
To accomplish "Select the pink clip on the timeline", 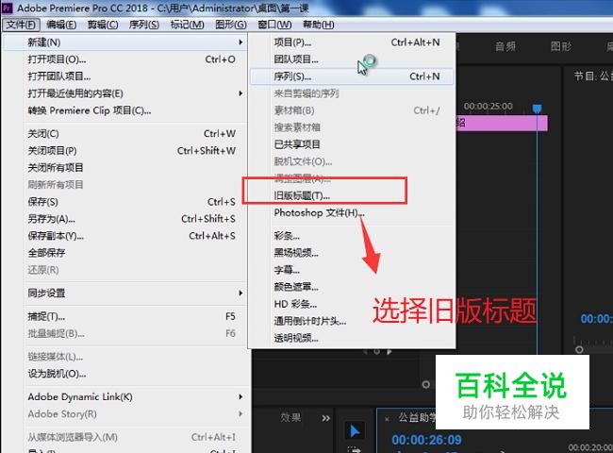I will [x=502, y=123].
